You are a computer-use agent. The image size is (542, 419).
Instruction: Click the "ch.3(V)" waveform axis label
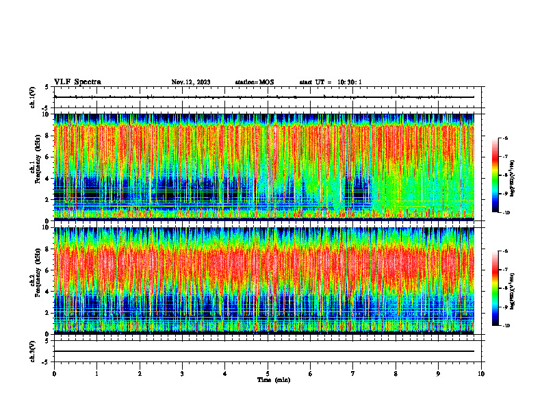32,351
